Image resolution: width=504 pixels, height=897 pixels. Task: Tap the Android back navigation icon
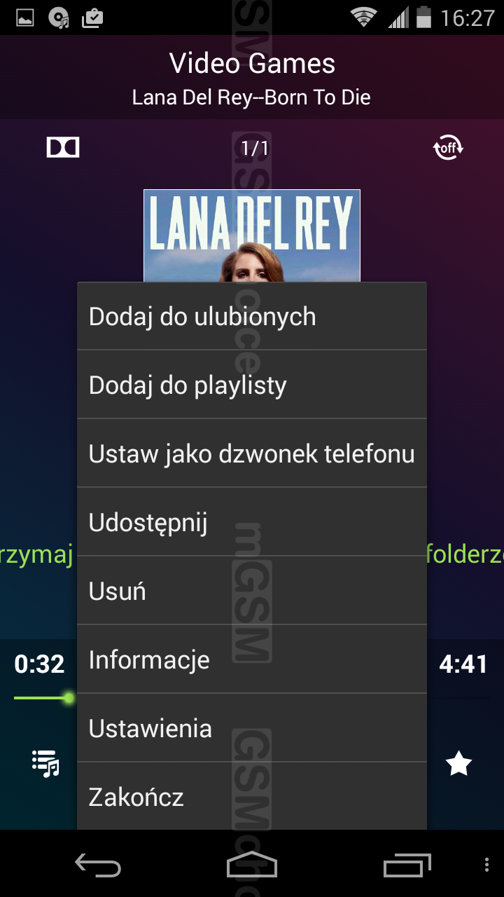pos(98,864)
